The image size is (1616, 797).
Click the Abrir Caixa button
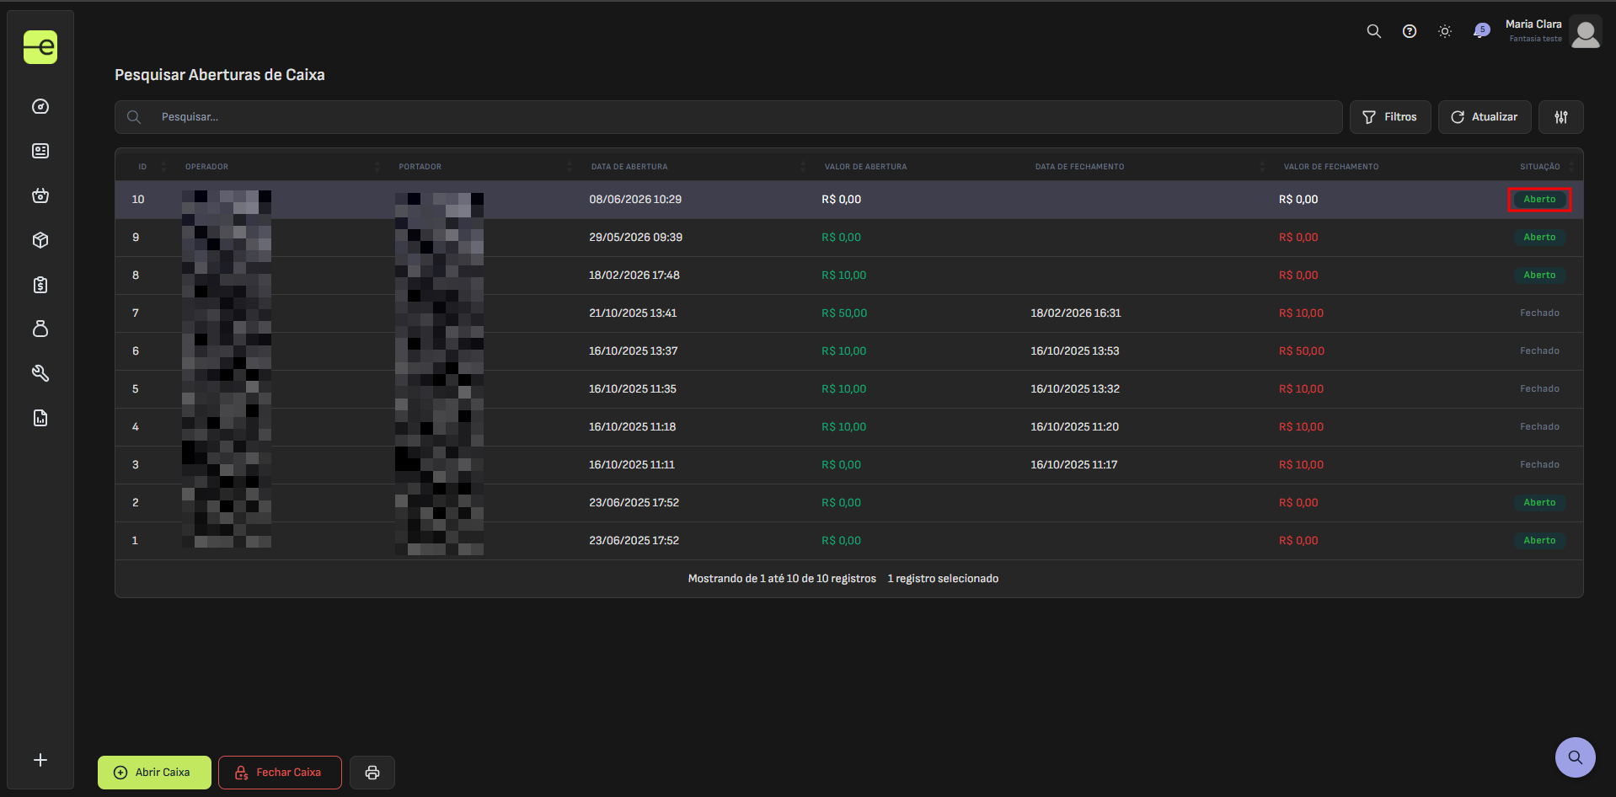click(154, 773)
